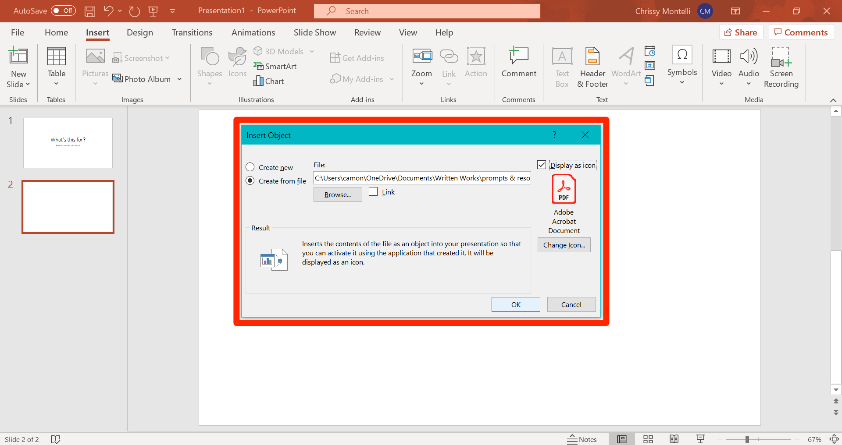The width and height of the screenshot is (842, 445).
Task: Expand the Photo Album dropdown arrow
Action: click(x=179, y=79)
